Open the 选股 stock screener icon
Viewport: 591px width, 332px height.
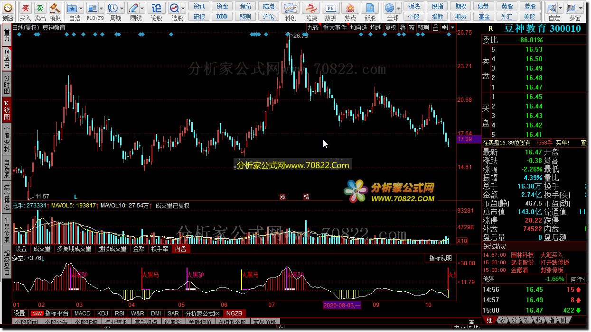(x=175, y=8)
